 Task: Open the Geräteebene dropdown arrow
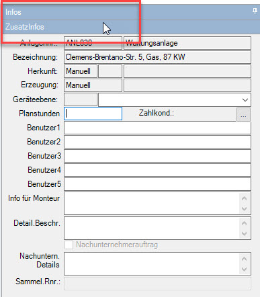pos(245,100)
